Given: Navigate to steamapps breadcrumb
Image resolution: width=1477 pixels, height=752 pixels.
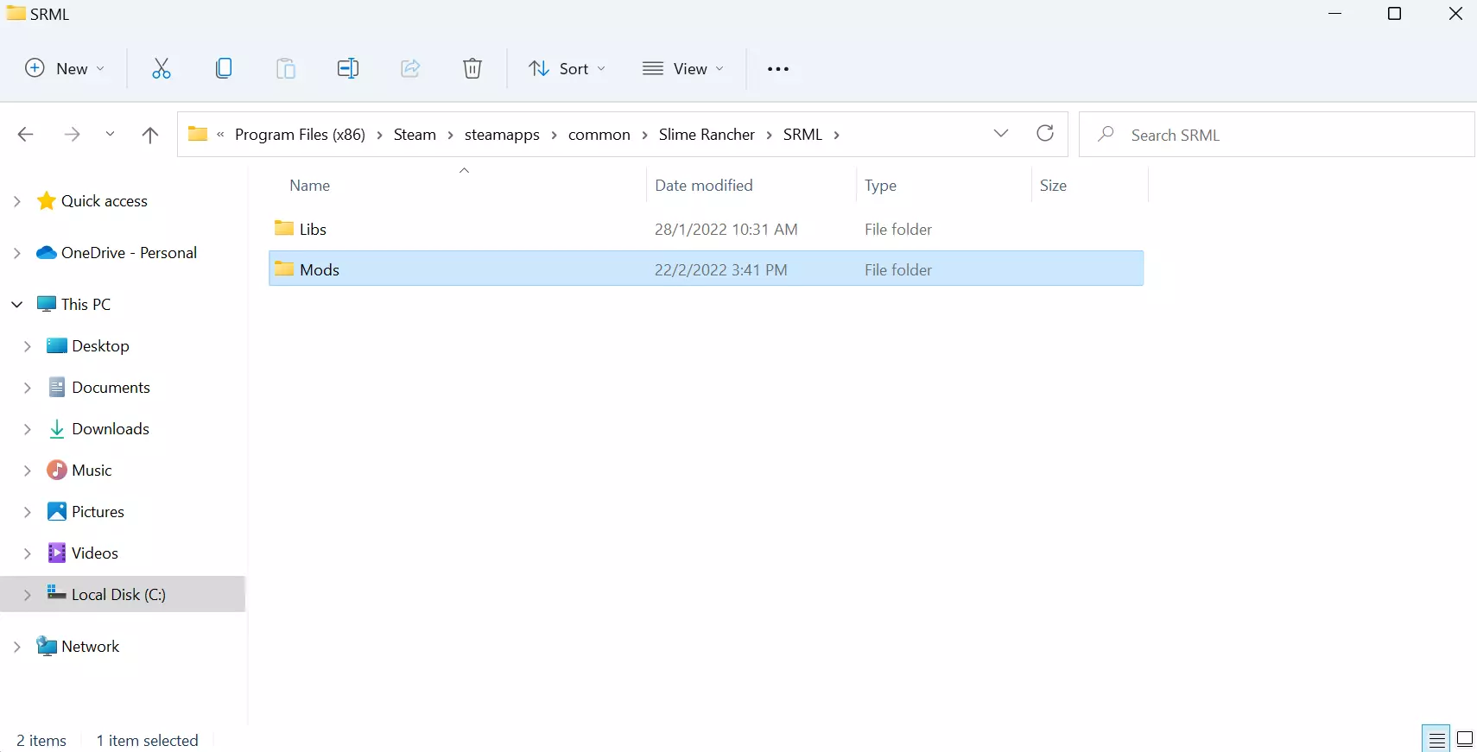Looking at the screenshot, I should click(x=502, y=135).
